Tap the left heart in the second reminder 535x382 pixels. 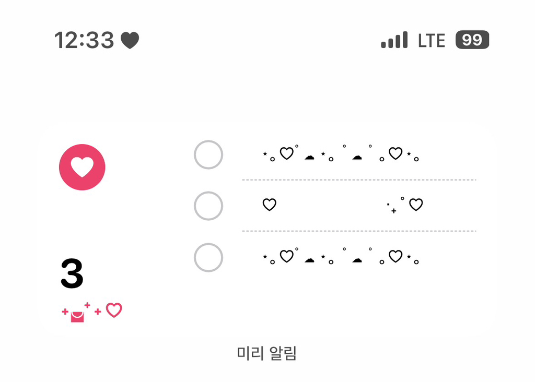click(269, 205)
